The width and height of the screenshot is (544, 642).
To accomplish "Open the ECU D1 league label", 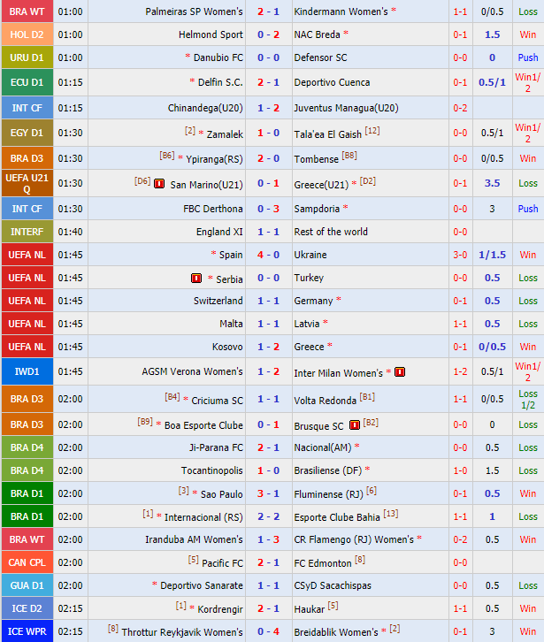I will pyautogui.click(x=27, y=82).
